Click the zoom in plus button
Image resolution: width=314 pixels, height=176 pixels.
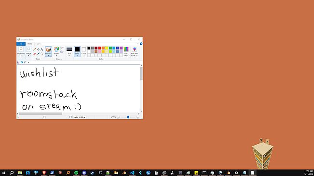[138, 117]
